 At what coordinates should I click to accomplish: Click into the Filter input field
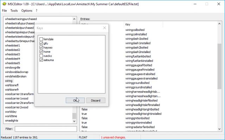point(46,129)
